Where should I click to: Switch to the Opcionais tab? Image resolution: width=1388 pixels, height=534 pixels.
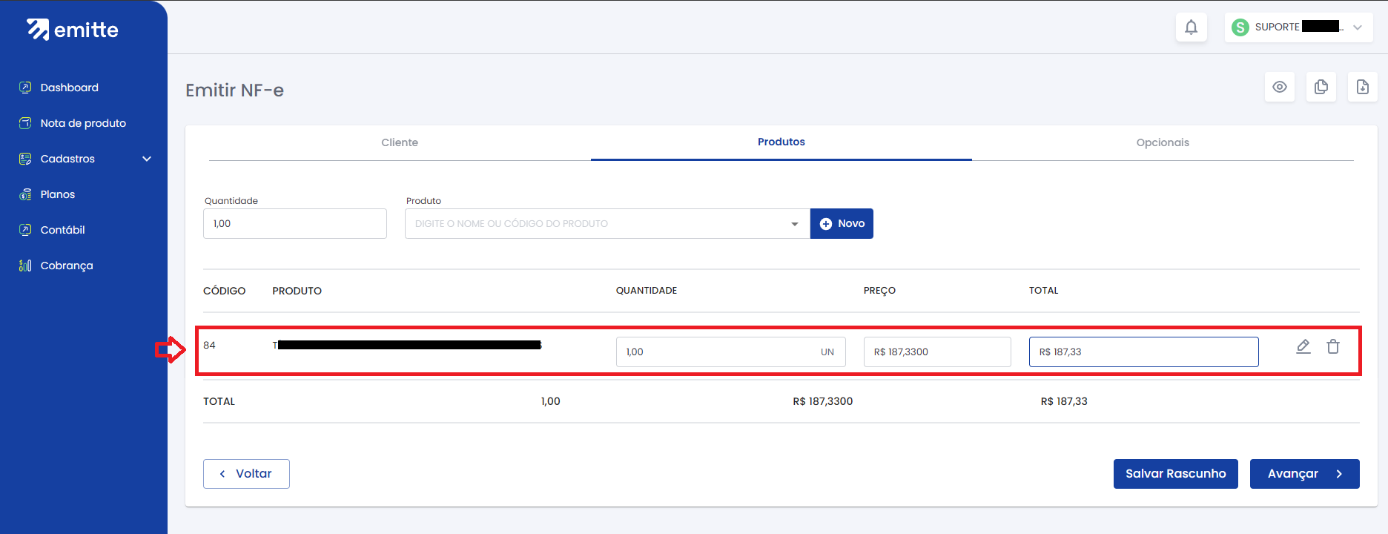tap(1162, 142)
